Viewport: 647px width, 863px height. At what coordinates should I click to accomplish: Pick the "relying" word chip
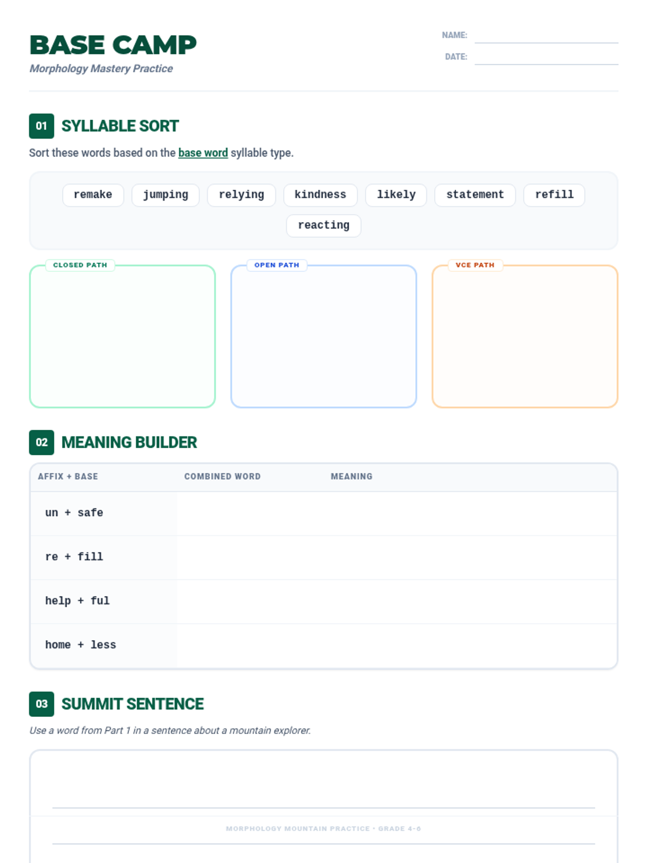click(x=241, y=195)
